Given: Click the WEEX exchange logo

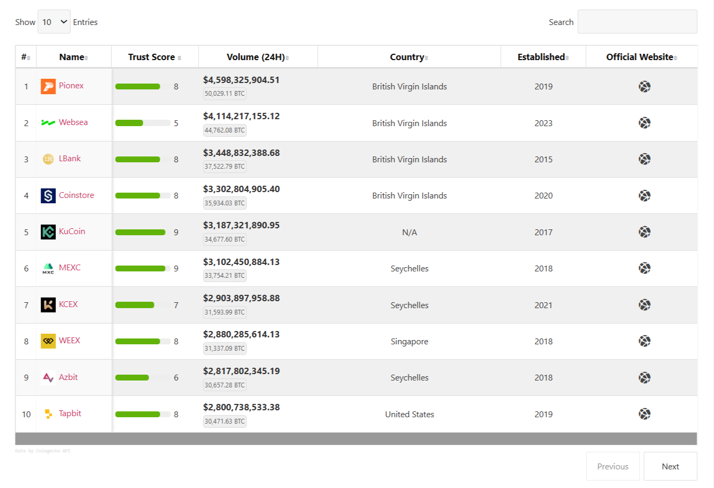Looking at the screenshot, I should coord(48,341).
